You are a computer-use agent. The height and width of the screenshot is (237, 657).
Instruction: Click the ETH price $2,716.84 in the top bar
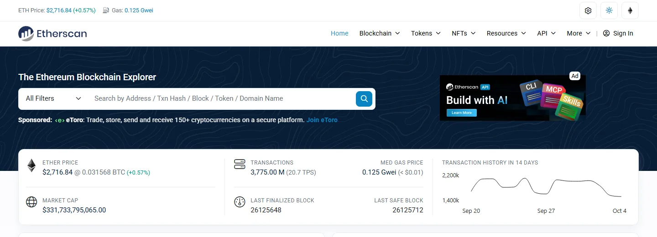pos(59,10)
